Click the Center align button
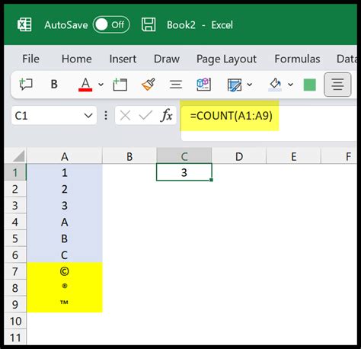The height and width of the screenshot is (349, 361). click(337, 85)
